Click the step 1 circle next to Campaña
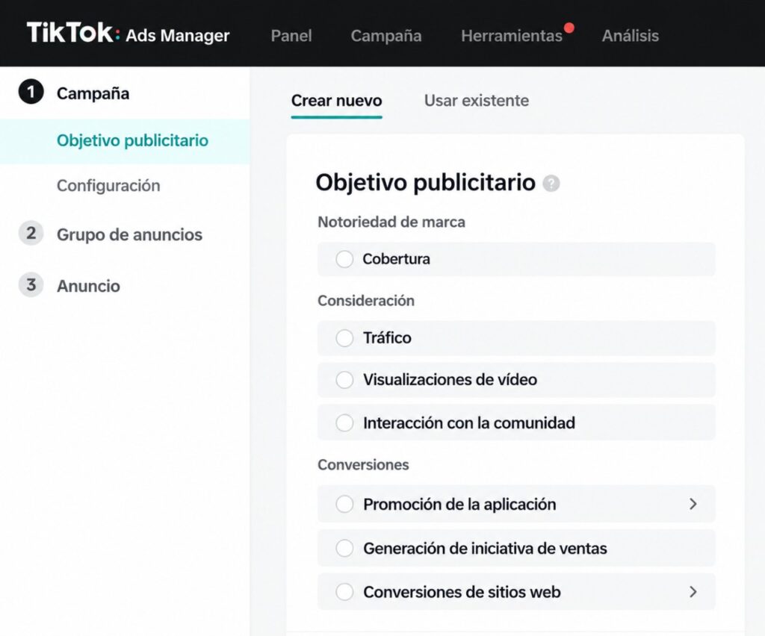 point(31,92)
